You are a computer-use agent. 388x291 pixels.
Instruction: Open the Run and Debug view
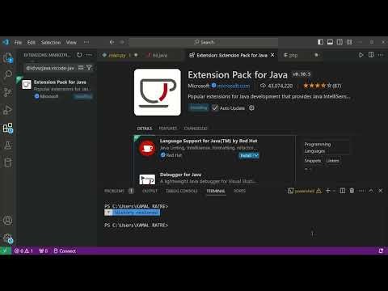pyautogui.click(x=7, y=110)
